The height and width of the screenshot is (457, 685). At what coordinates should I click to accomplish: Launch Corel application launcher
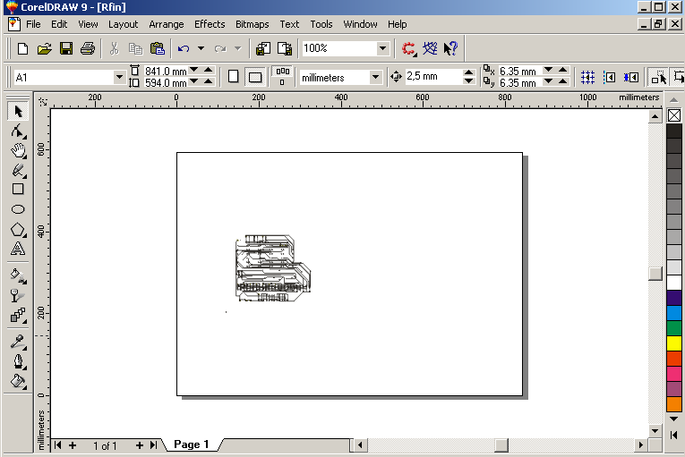coord(409,48)
